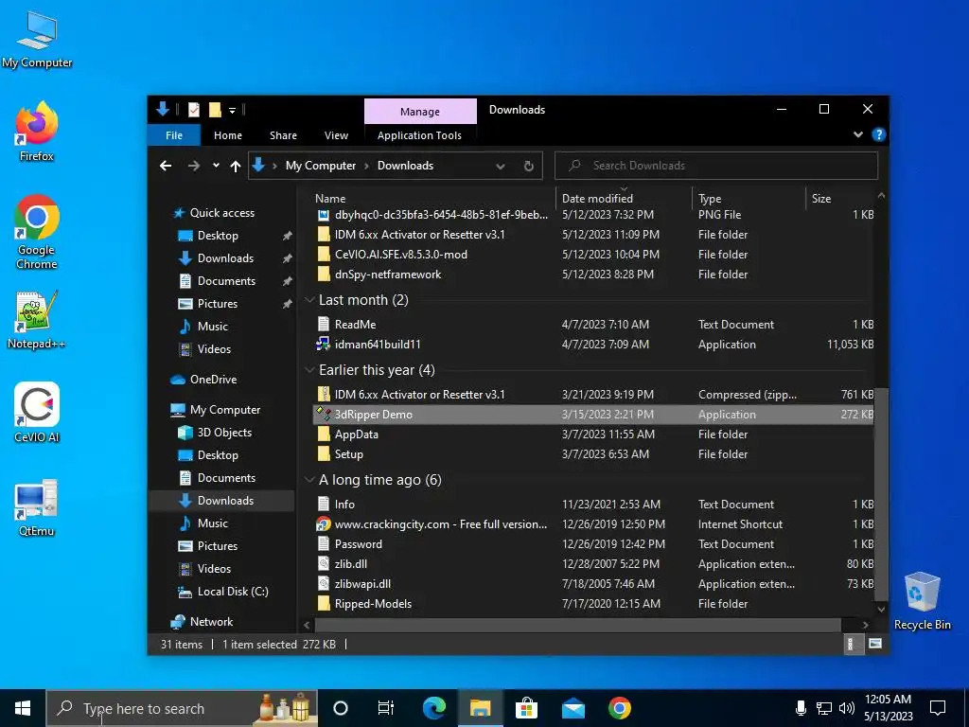Select Local Disk (C:) in navigation pane
Image resolution: width=969 pixels, height=727 pixels.
233,592
